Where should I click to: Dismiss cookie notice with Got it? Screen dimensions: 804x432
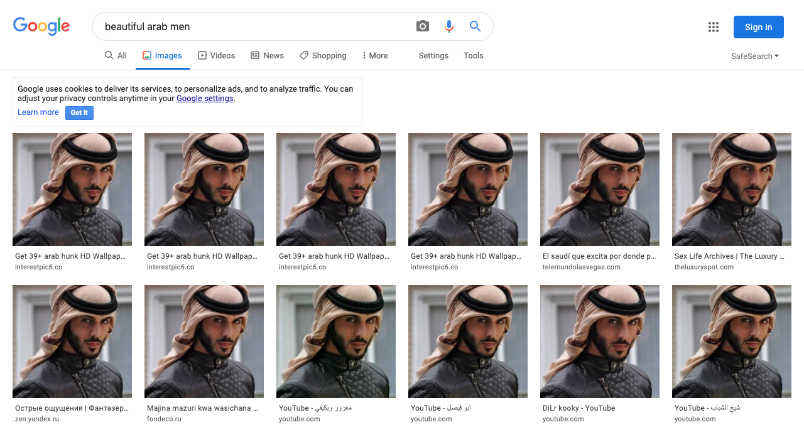point(79,113)
